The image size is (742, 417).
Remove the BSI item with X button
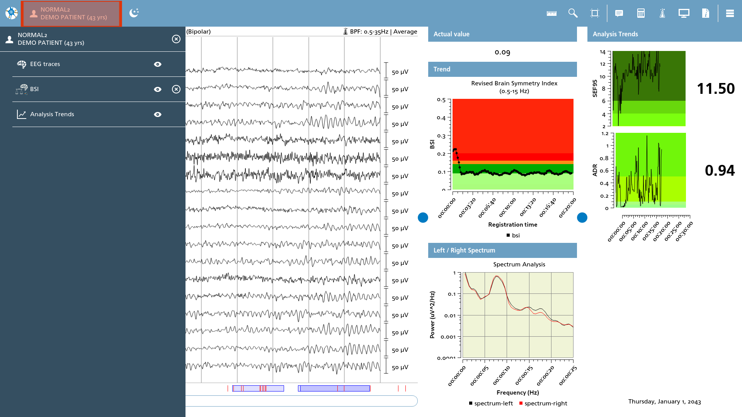(176, 89)
